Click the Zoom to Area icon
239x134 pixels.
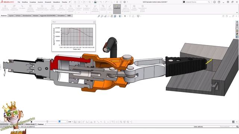102,16
